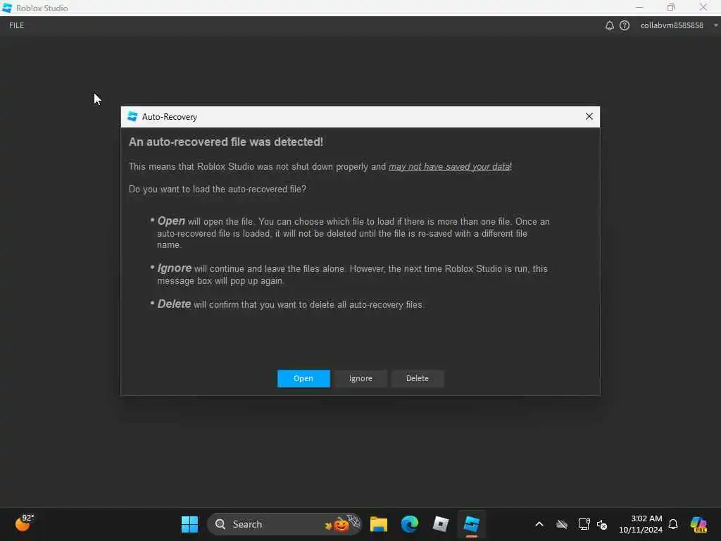Click the 'may not have saved your data' text

(x=449, y=166)
